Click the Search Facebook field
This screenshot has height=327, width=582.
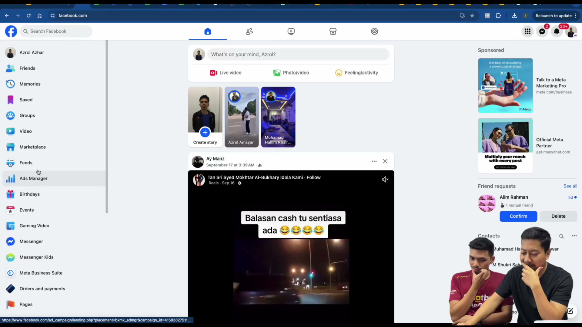tap(56, 31)
